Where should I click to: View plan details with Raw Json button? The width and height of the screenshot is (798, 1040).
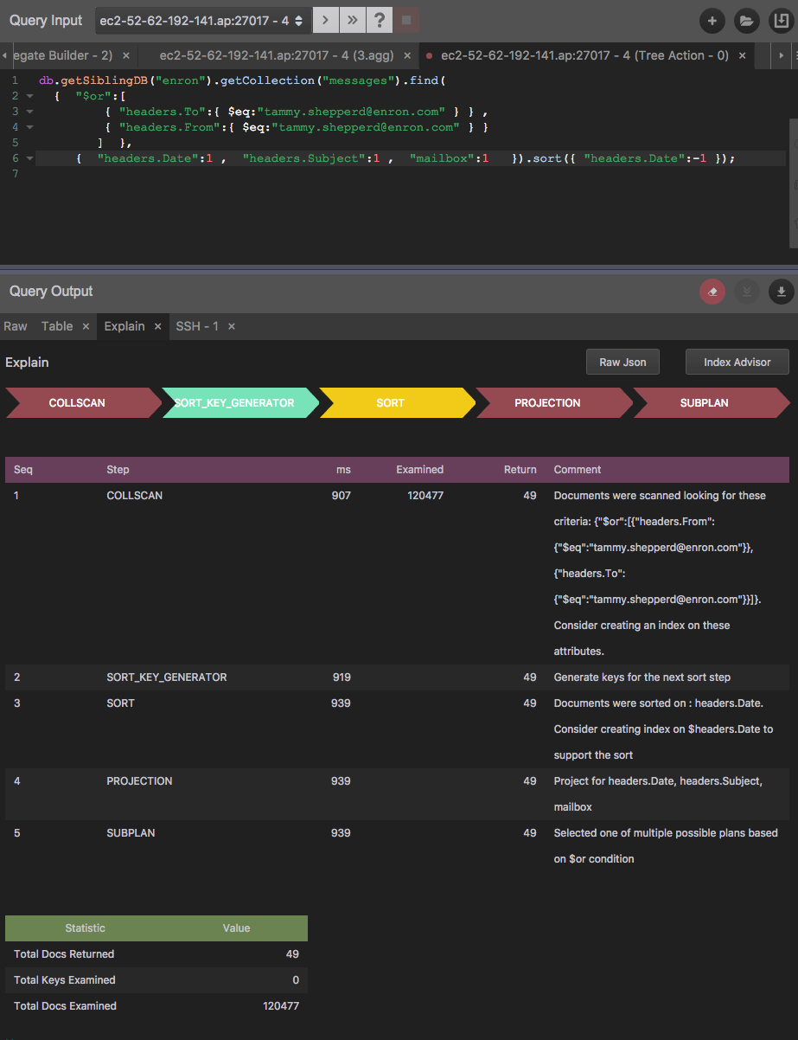(622, 362)
